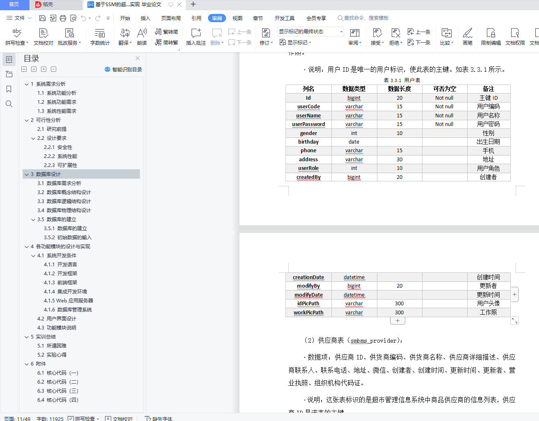The height and width of the screenshot is (421, 539).
Task: Click expand-level icon in 目录 panel
Action: click(x=44, y=69)
